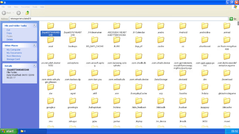The height and width of the screenshot is (134, 239).
Task: Open the View menu
Action: (16, 7)
